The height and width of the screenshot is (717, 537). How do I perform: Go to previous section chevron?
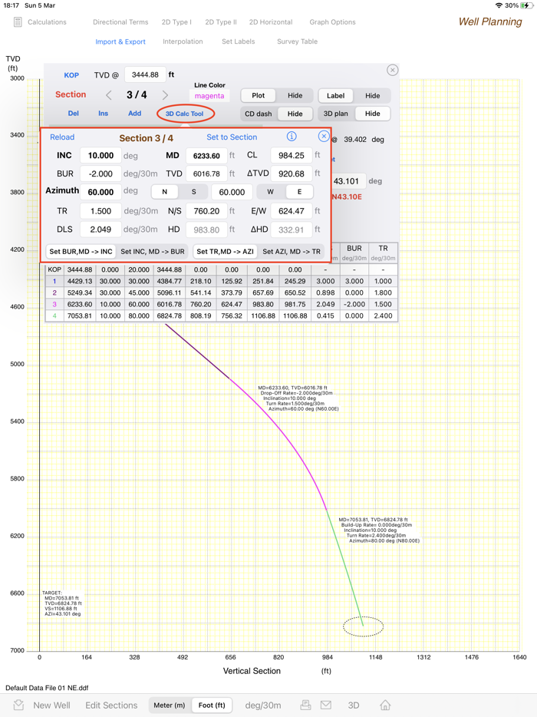(109, 95)
